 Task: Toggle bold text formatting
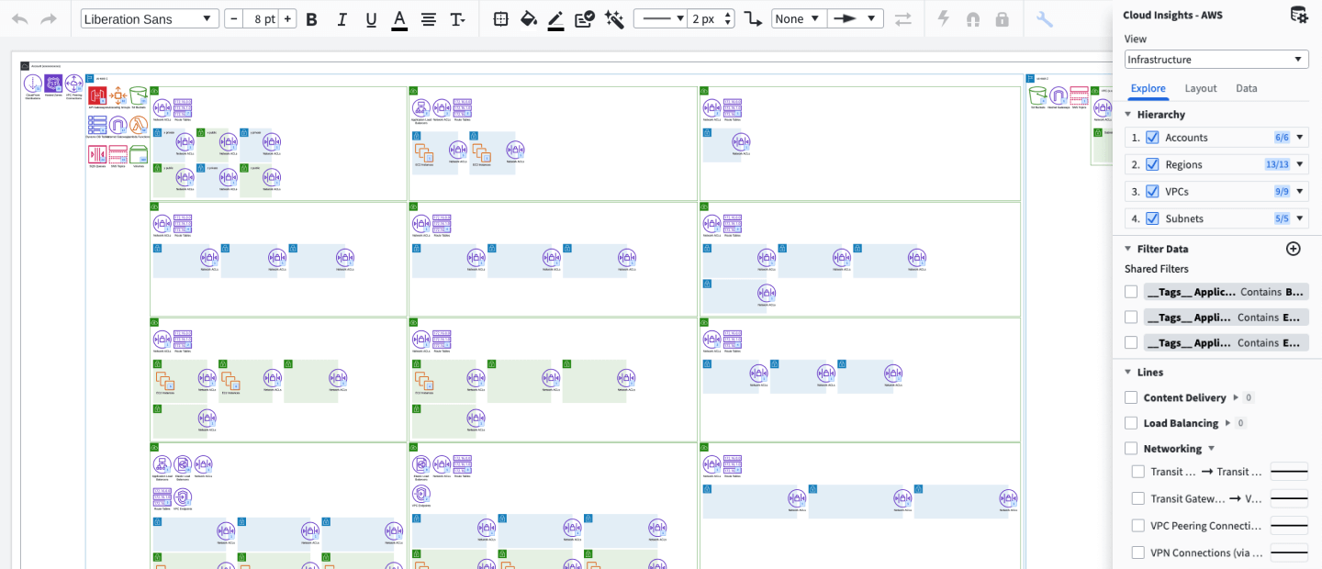[311, 19]
